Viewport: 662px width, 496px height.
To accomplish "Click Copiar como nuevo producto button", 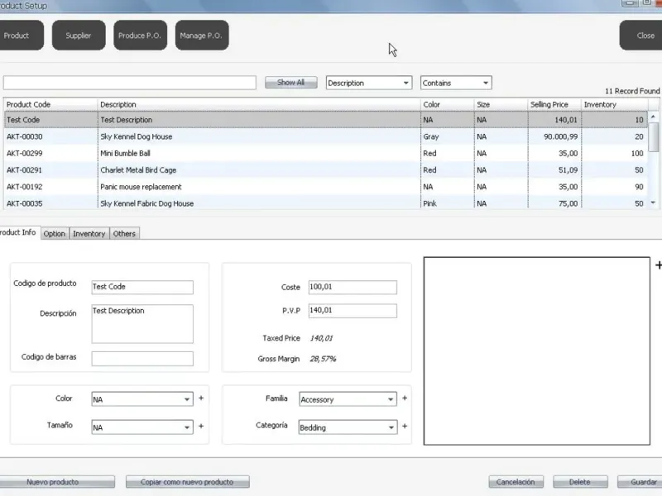I will [x=189, y=482].
